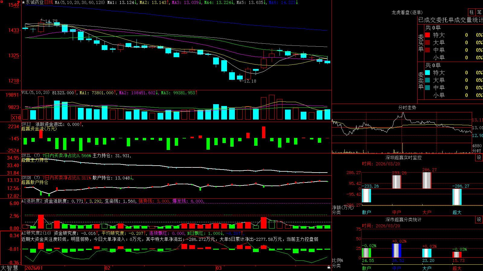Click the 36.52 中户 bar in classification stats
Viewport: 483px width, 271px height.
396,251
